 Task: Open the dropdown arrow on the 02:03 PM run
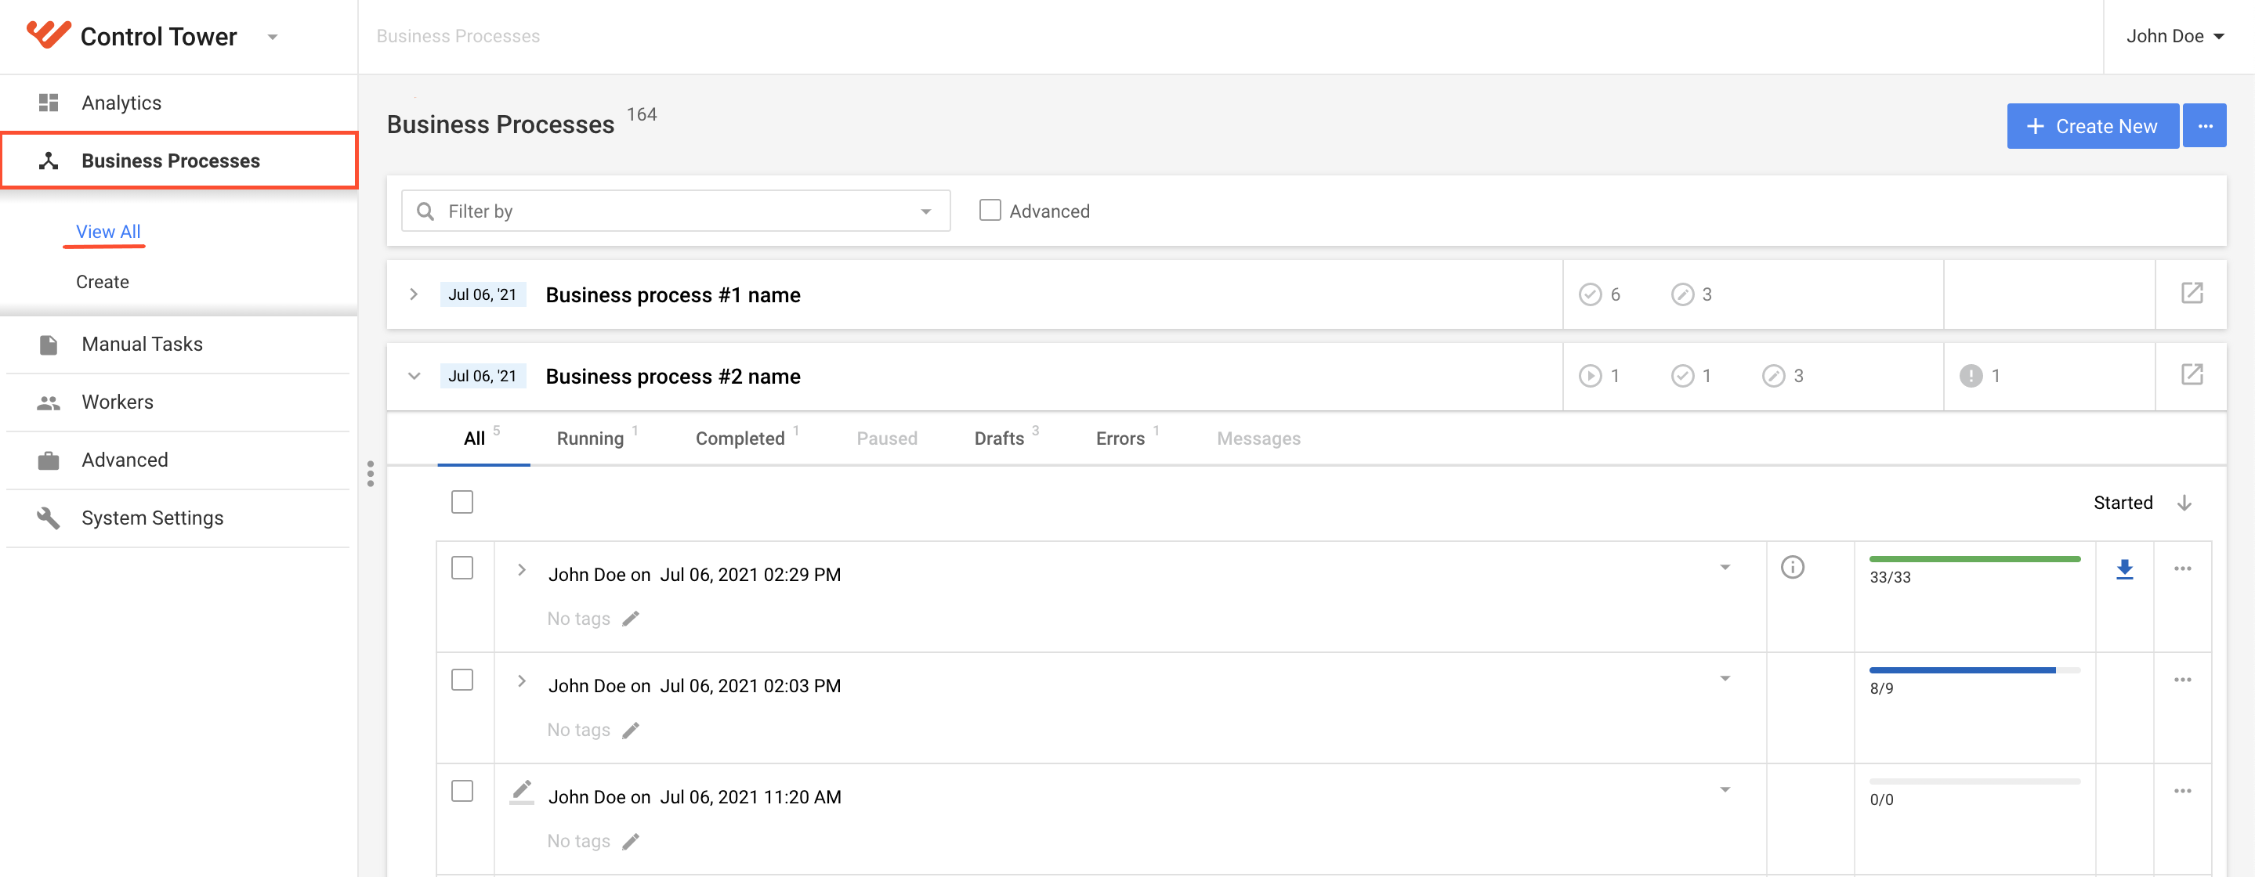(1725, 678)
